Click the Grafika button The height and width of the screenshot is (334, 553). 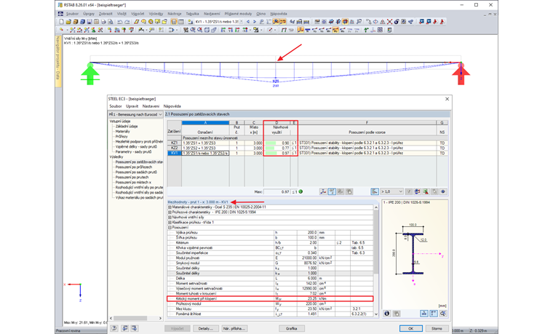pos(291,328)
